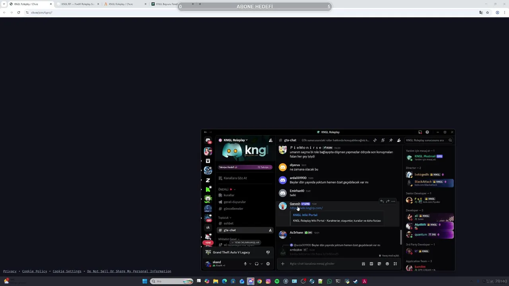Open Discord user settings gear
The height and width of the screenshot is (286, 509).
click(x=268, y=264)
